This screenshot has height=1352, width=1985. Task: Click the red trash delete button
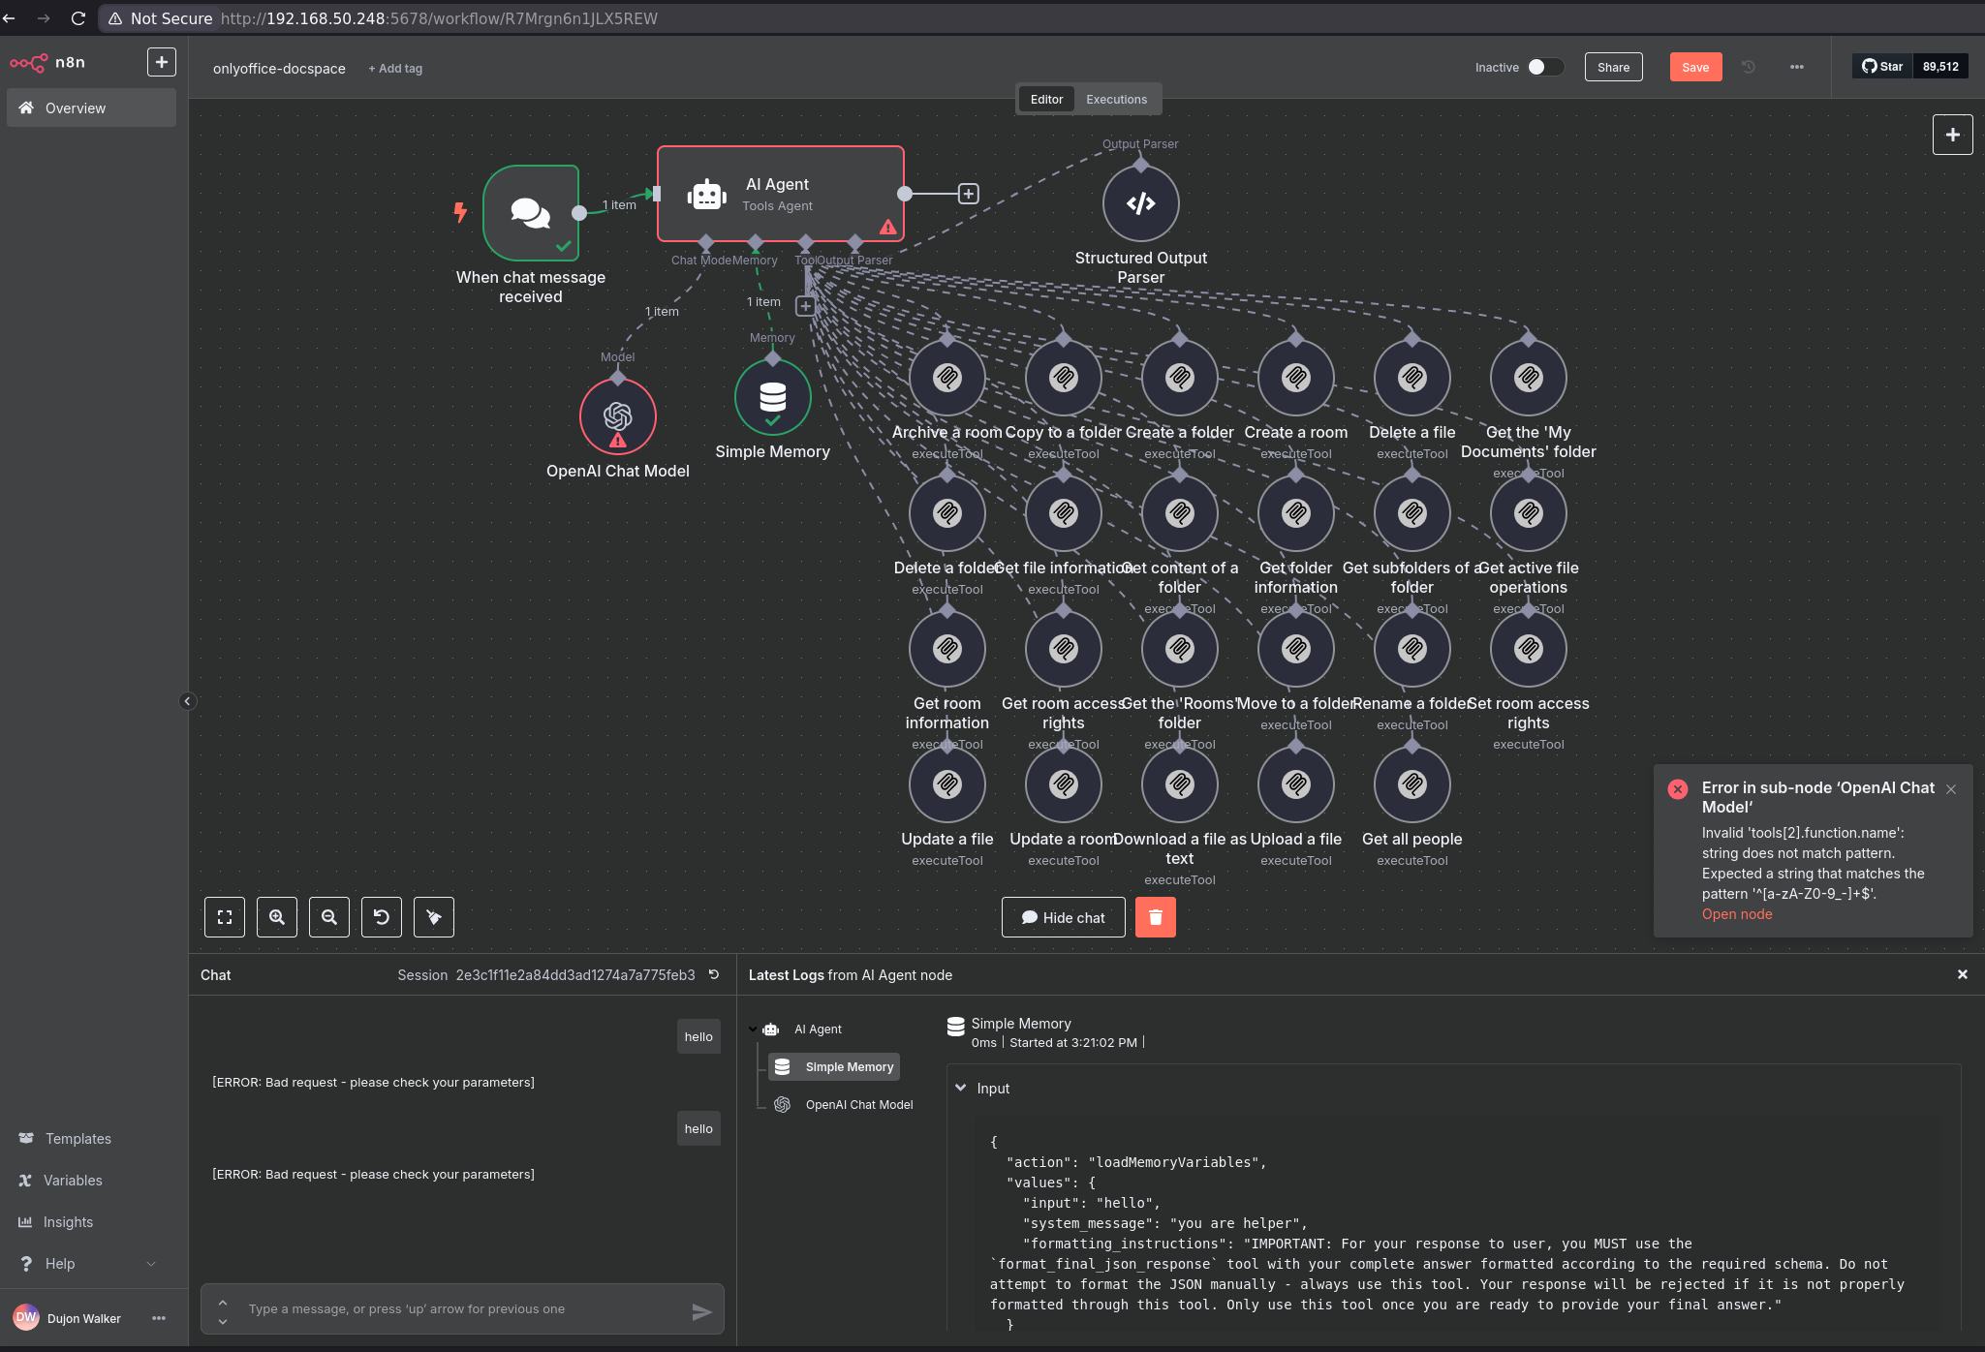[x=1155, y=917]
